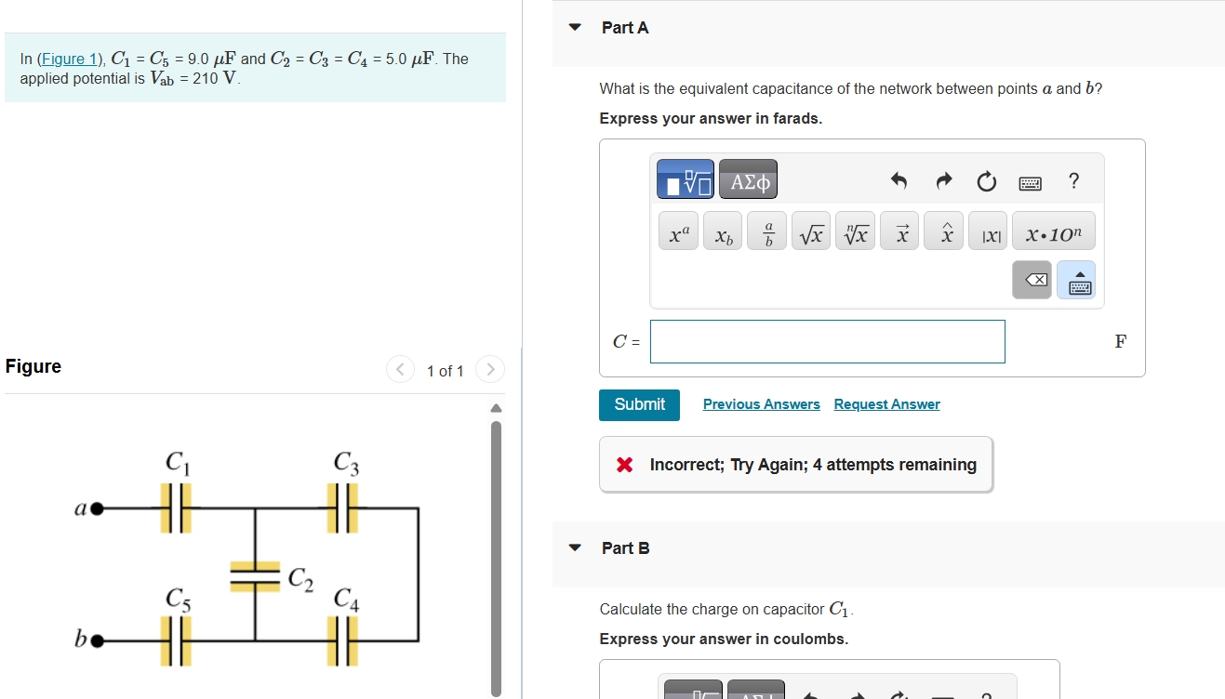
Task: Collapse the Part B section
Action: coord(574,547)
